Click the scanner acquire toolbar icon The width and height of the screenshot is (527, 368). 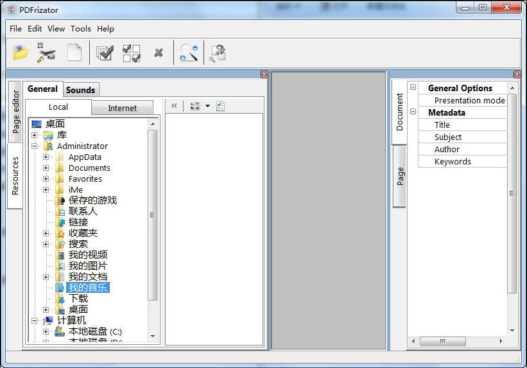pos(46,53)
